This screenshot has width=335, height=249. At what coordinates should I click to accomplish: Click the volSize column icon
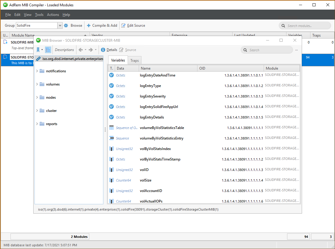click(x=111, y=180)
